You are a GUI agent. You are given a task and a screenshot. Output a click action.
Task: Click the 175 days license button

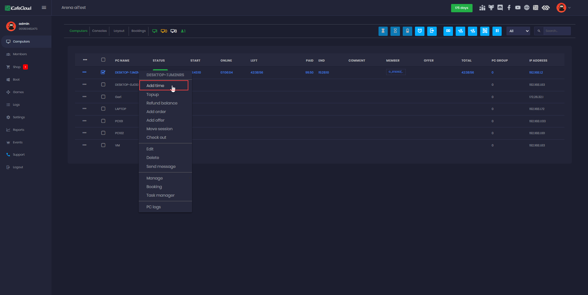tap(462, 8)
